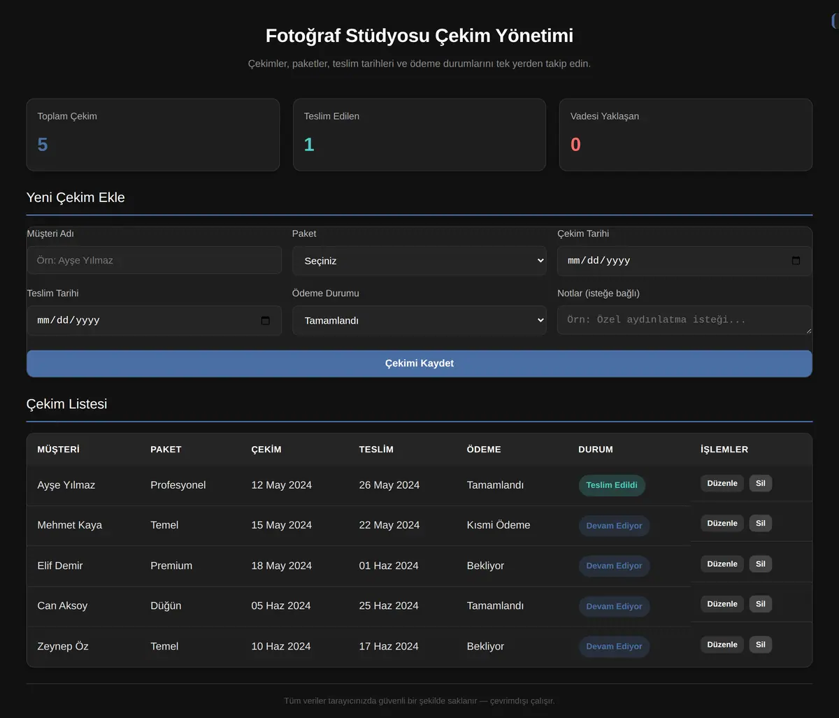Click the Düğün package cell
Image resolution: width=839 pixels, height=718 pixels.
[x=166, y=605]
